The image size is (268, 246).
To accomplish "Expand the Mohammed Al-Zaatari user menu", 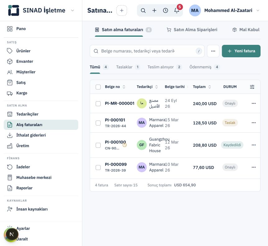I will click(x=258, y=11).
